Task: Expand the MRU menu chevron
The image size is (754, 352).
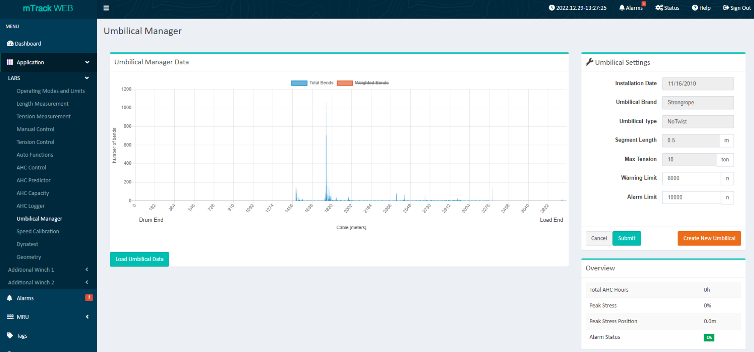Action: tap(87, 317)
